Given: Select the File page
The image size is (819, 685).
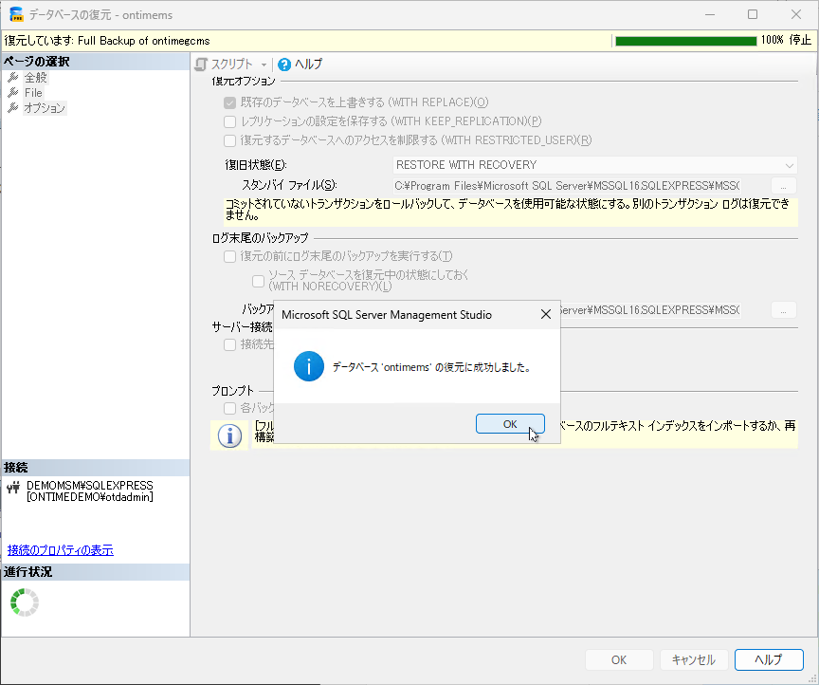Looking at the screenshot, I should pyautogui.click(x=33, y=93).
